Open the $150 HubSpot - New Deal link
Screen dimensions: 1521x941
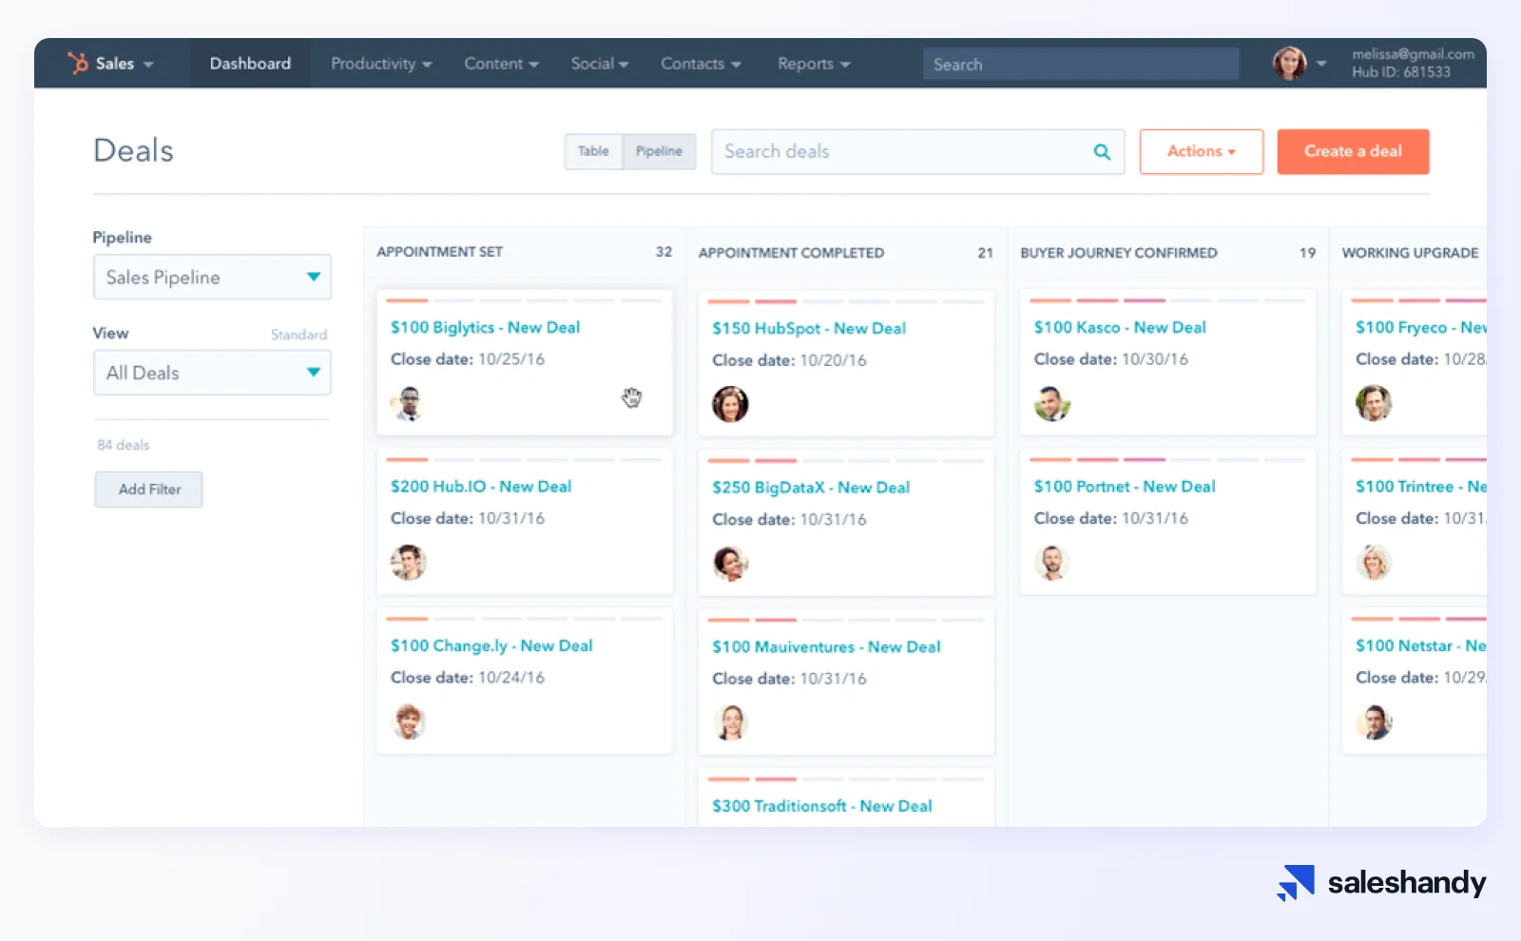pyautogui.click(x=809, y=328)
